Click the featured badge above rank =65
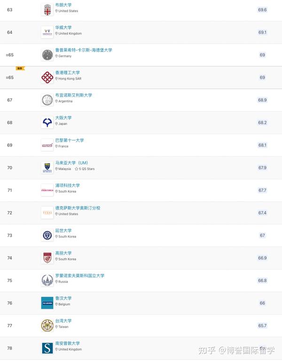The height and width of the screenshot is (362, 282). pos(20,68)
